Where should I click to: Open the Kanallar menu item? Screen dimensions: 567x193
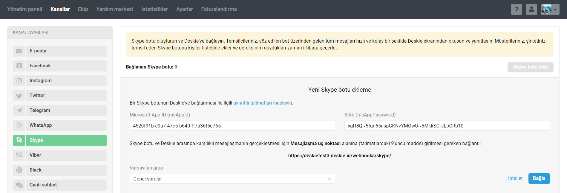click(x=60, y=9)
